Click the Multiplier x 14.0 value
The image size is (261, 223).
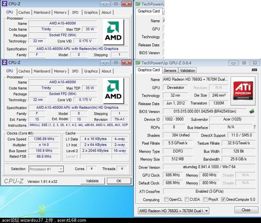pyautogui.click(x=44, y=145)
